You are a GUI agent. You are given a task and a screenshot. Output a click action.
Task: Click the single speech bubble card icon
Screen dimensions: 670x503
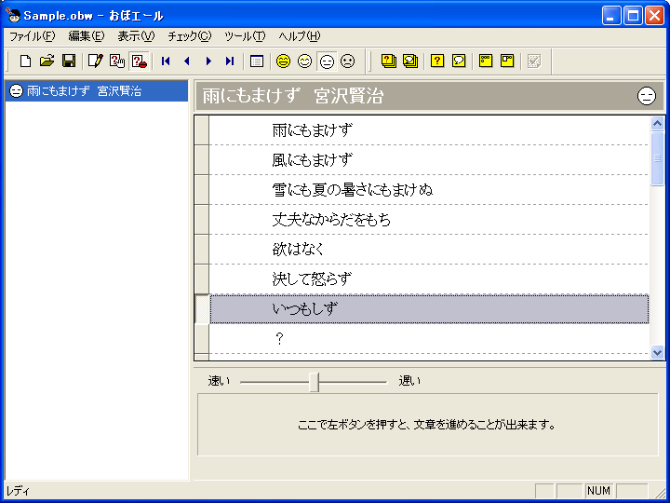[459, 61]
